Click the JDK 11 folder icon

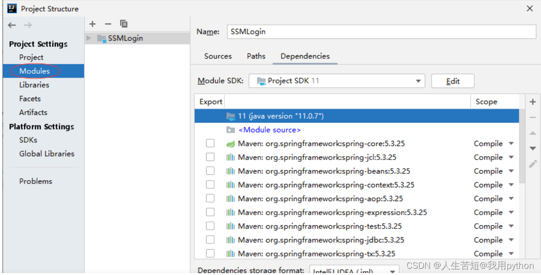pyautogui.click(x=231, y=116)
